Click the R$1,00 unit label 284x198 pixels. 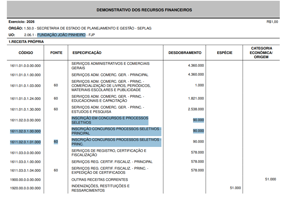(x=272, y=22)
